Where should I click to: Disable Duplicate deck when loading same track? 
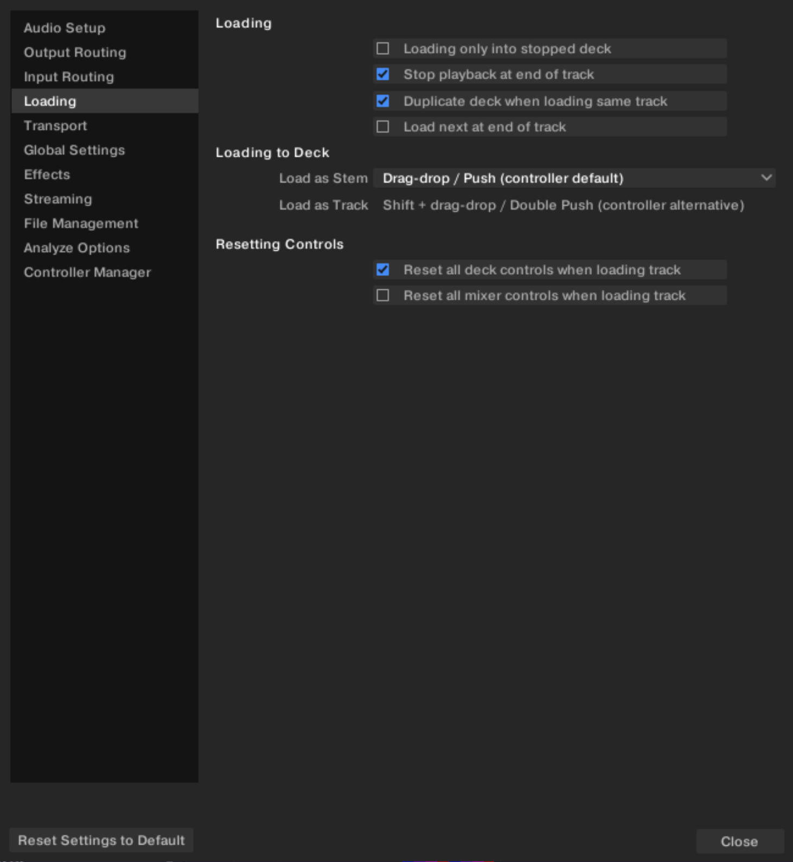(x=383, y=101)
